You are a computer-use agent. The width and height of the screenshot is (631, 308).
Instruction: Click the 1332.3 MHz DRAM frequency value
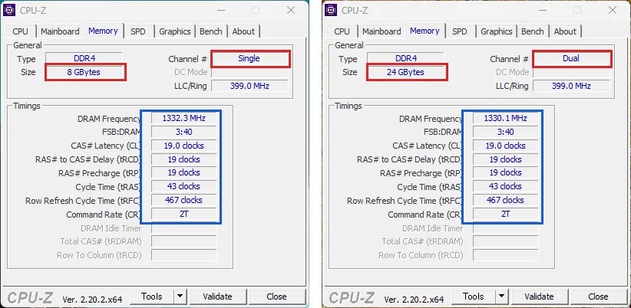[x=184, y=118]
